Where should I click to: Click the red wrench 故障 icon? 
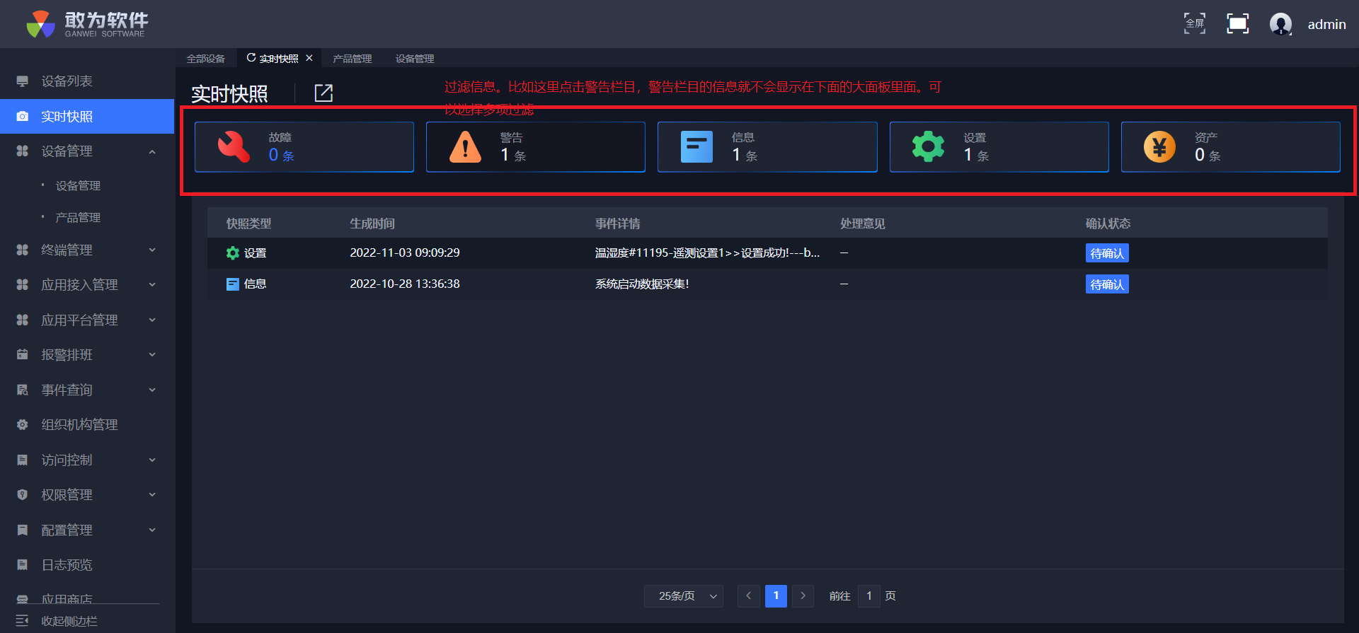(x=234, y=147)
